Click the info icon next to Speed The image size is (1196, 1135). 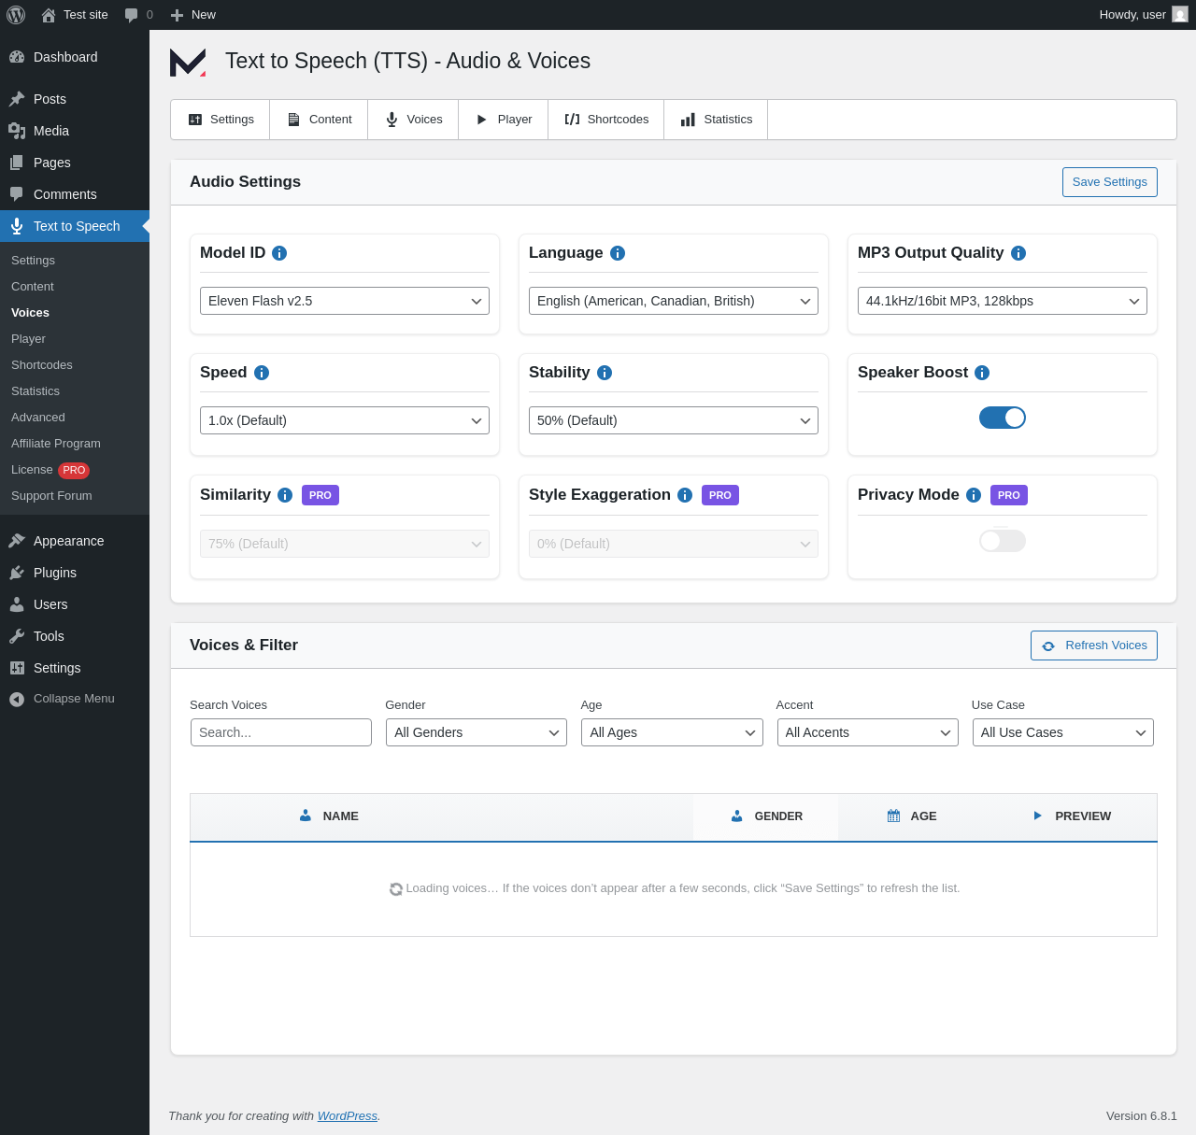tap(262, 373)
